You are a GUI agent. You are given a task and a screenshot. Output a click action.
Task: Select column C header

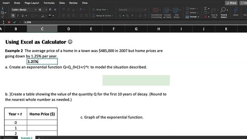pos(42,29)
